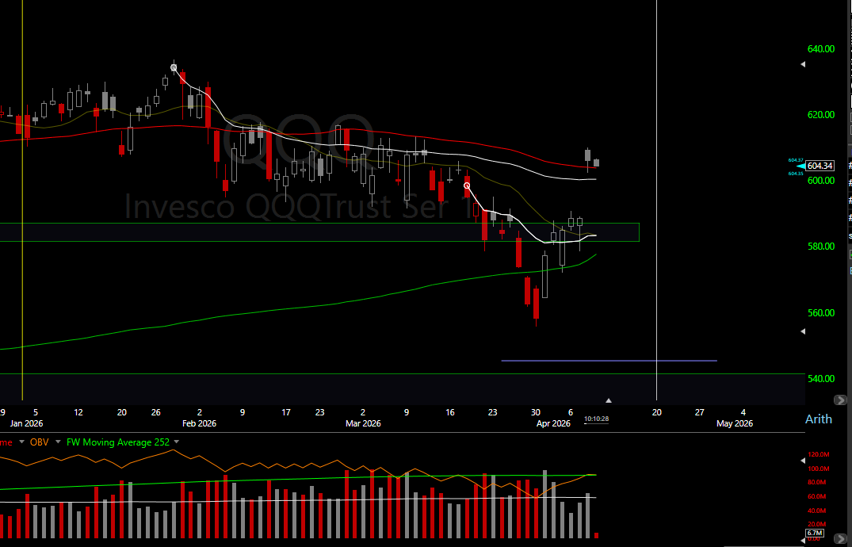
Task: Click the 620.00 price scale label
Action: pyautogui.click(x=821, y=115)
